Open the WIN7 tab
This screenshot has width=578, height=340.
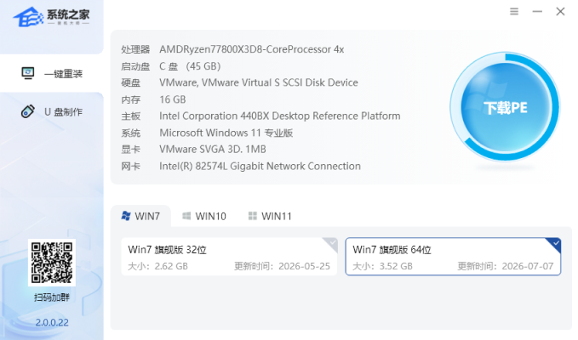(x=140, y=216)
